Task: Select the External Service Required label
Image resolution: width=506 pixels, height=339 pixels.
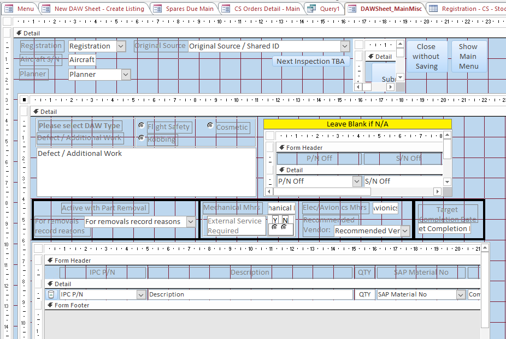Action: [x=236, y=226]
